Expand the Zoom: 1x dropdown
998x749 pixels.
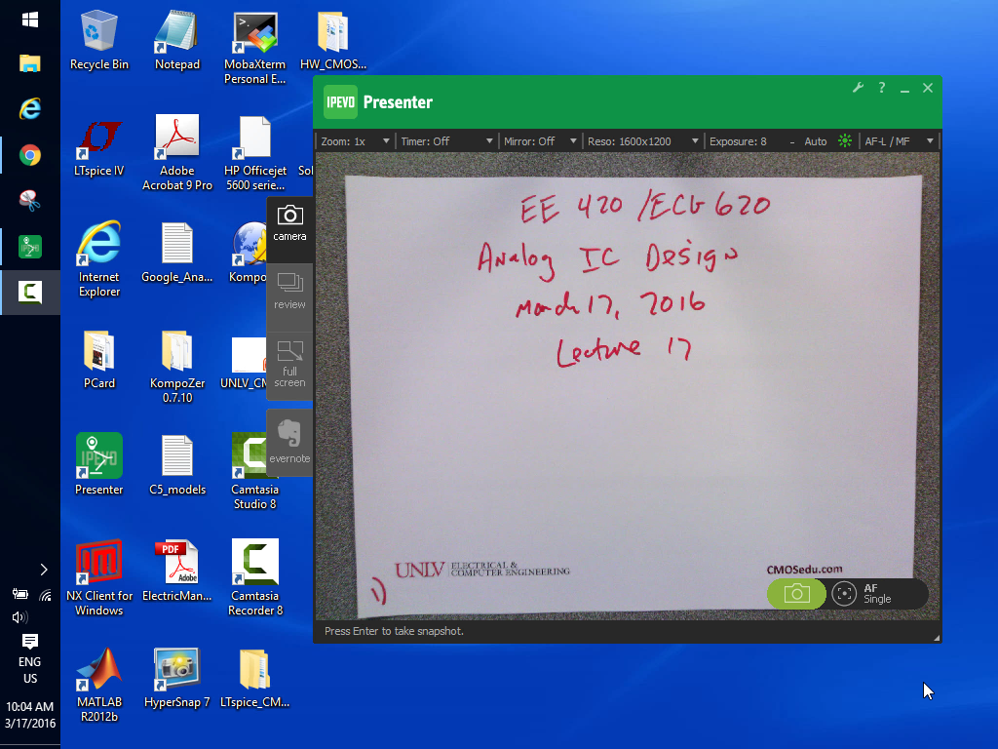tap(355, 141)
